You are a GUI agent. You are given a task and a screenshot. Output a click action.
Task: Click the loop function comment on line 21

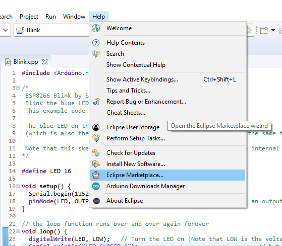(115, 224)
